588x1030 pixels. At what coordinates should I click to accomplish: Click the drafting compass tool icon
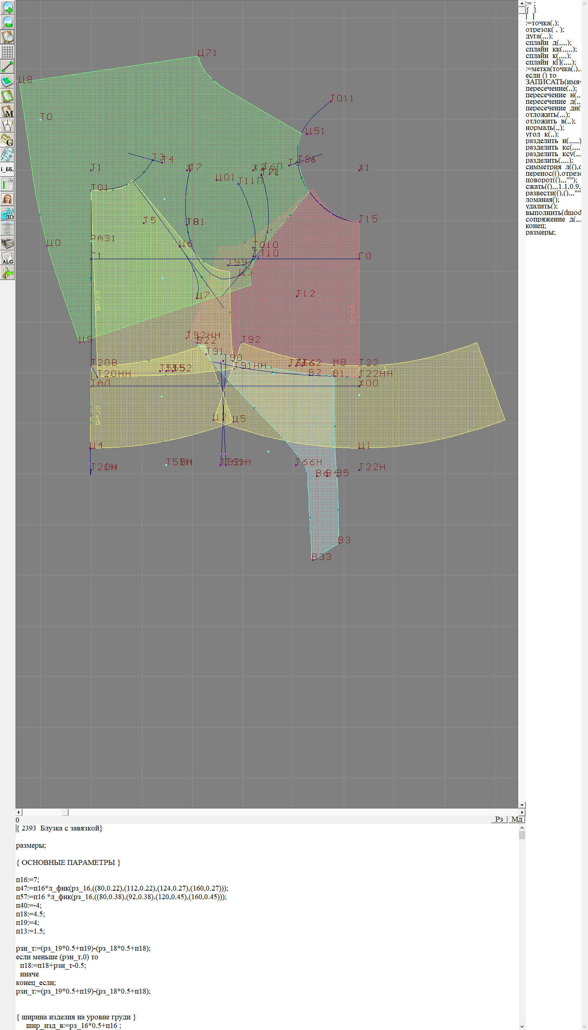point(7,125)
